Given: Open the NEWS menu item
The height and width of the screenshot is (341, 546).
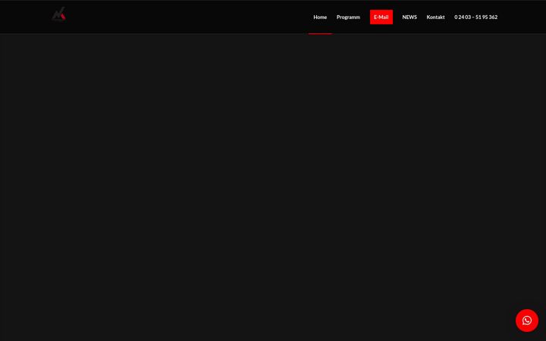Looking at the screenshot, I should (409, 17).
